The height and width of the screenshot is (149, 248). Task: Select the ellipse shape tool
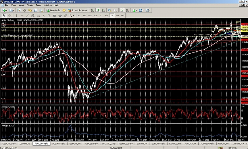(60, 15)
